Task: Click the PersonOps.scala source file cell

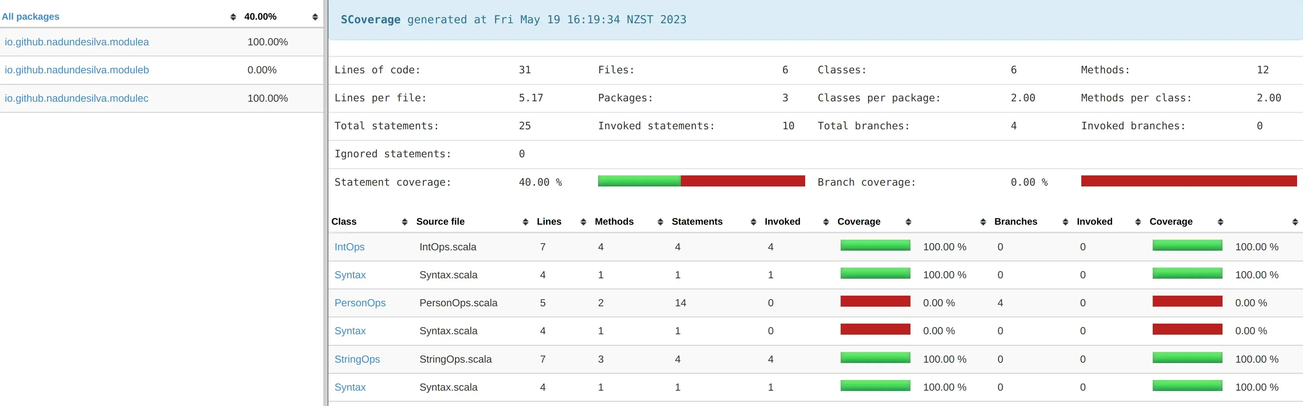Action: [458, 303]
